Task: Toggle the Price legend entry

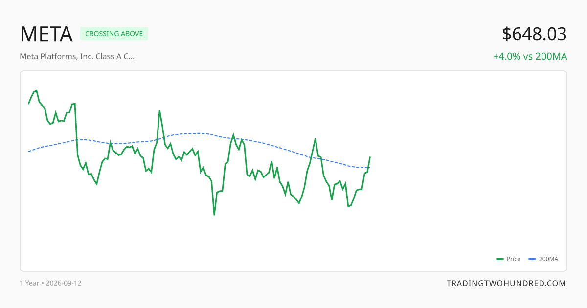Action: (x=508, y=259)
